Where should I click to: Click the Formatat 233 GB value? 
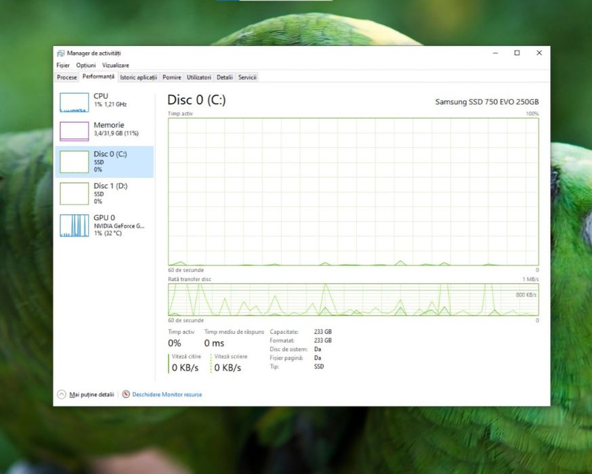tap(323, 341)
